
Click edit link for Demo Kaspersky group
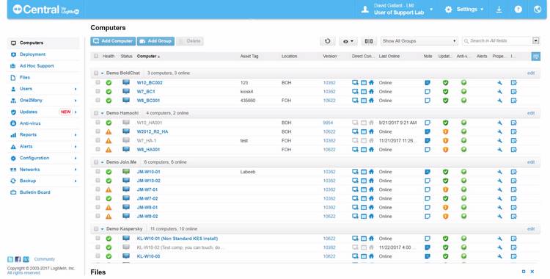[x=531, y=229]
